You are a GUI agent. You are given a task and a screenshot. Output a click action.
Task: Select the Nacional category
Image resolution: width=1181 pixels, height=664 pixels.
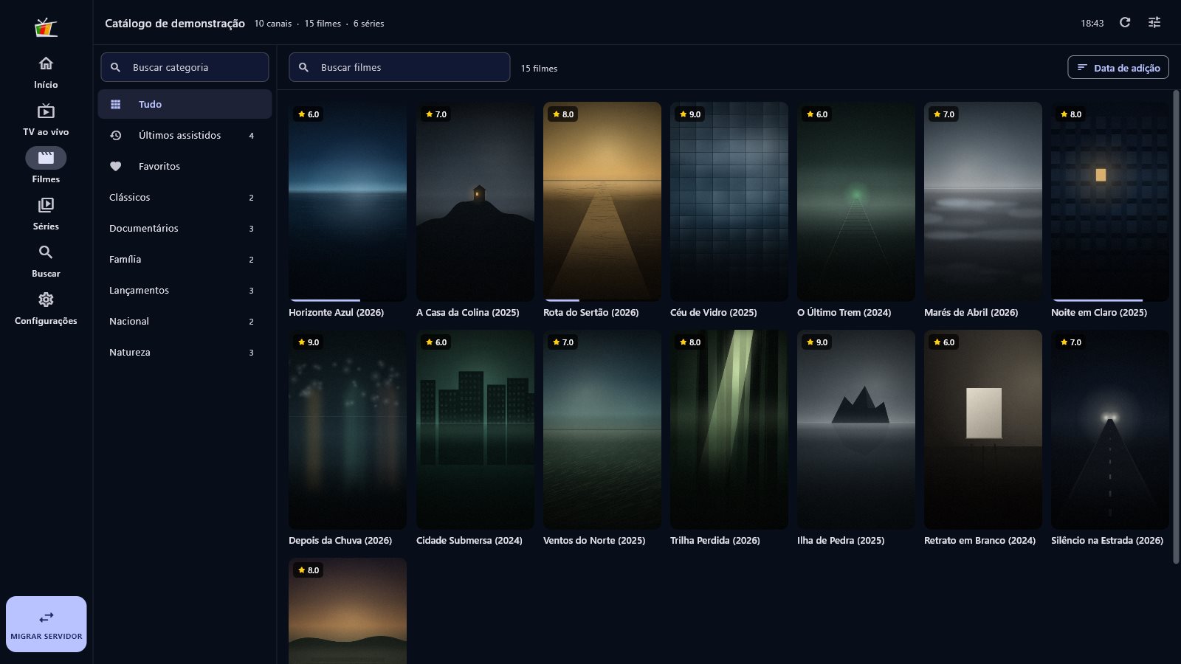[185, 321]
